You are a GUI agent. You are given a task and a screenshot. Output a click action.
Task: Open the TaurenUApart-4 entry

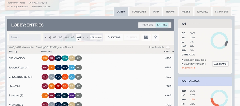click(18, 68)
